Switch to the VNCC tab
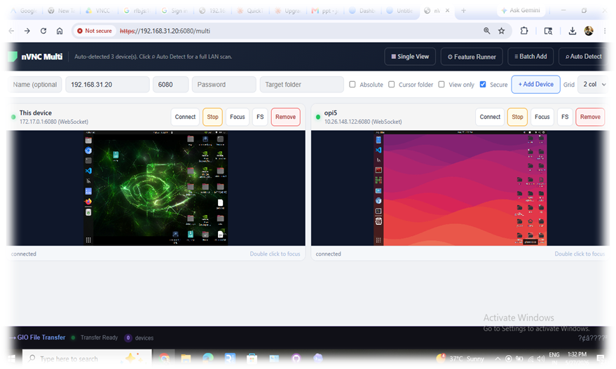Image resolution: width=616 pixels, height=369 pixels. click(98, 11)
